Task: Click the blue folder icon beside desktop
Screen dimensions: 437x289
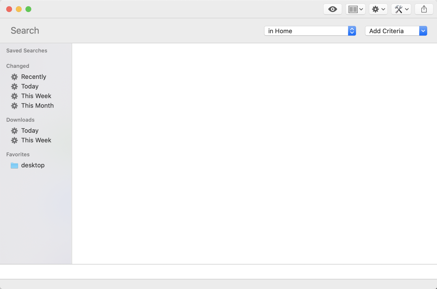Action: pos(14,165)
